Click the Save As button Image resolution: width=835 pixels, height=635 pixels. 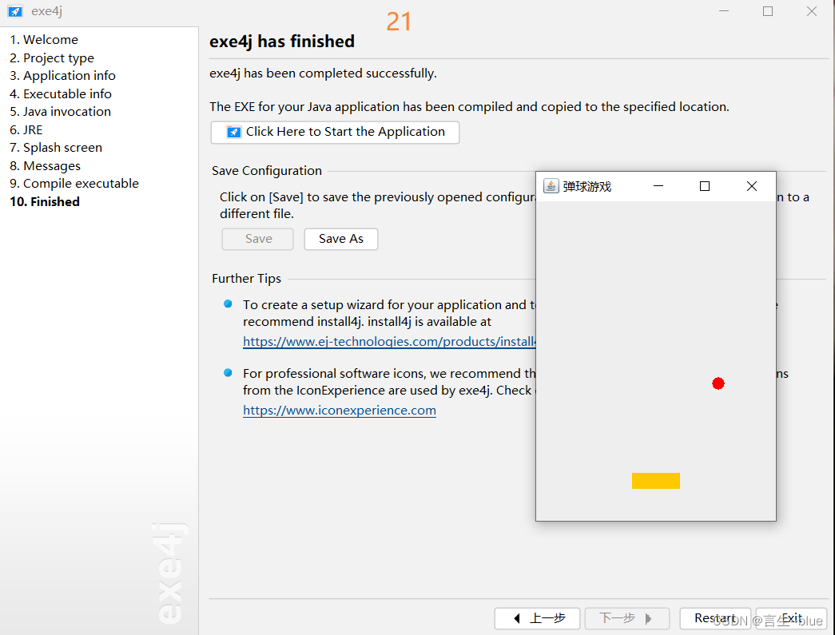point(341,239)
